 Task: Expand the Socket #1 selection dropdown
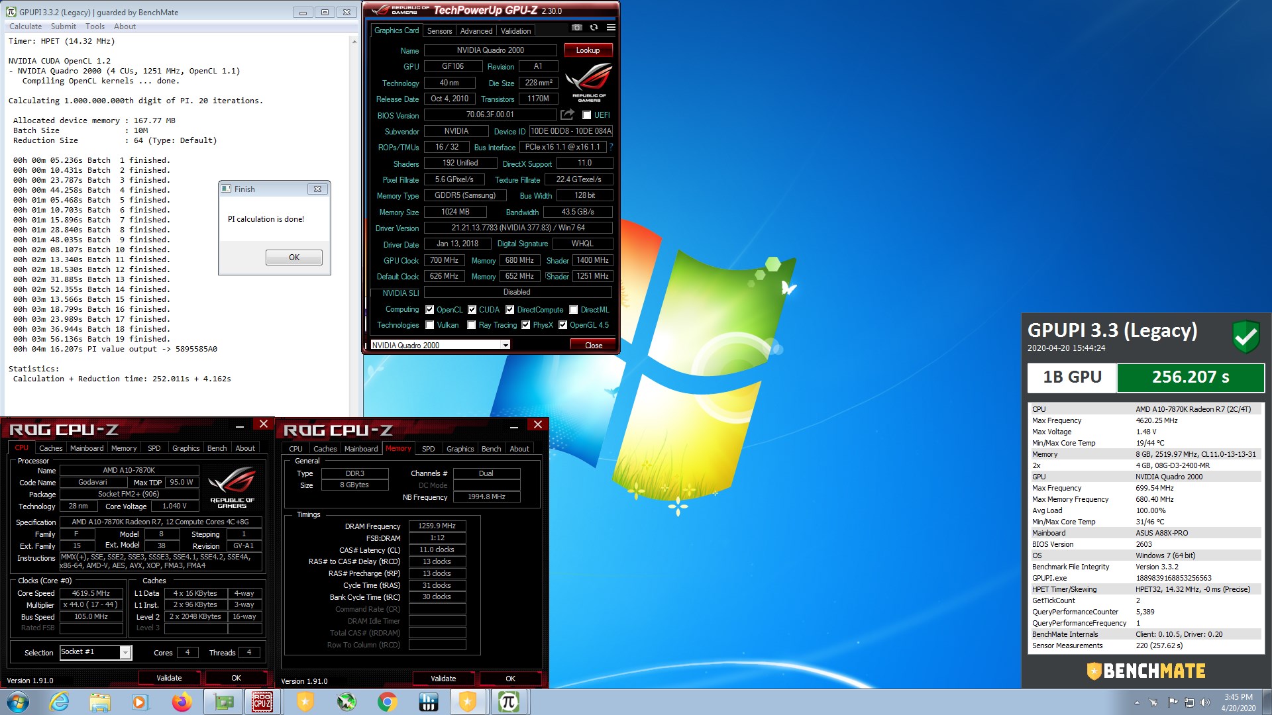pos(125,653)
